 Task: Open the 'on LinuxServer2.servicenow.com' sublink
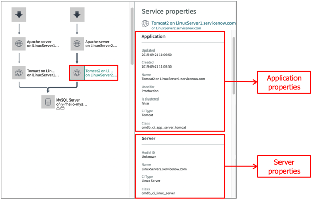[176, 28]
